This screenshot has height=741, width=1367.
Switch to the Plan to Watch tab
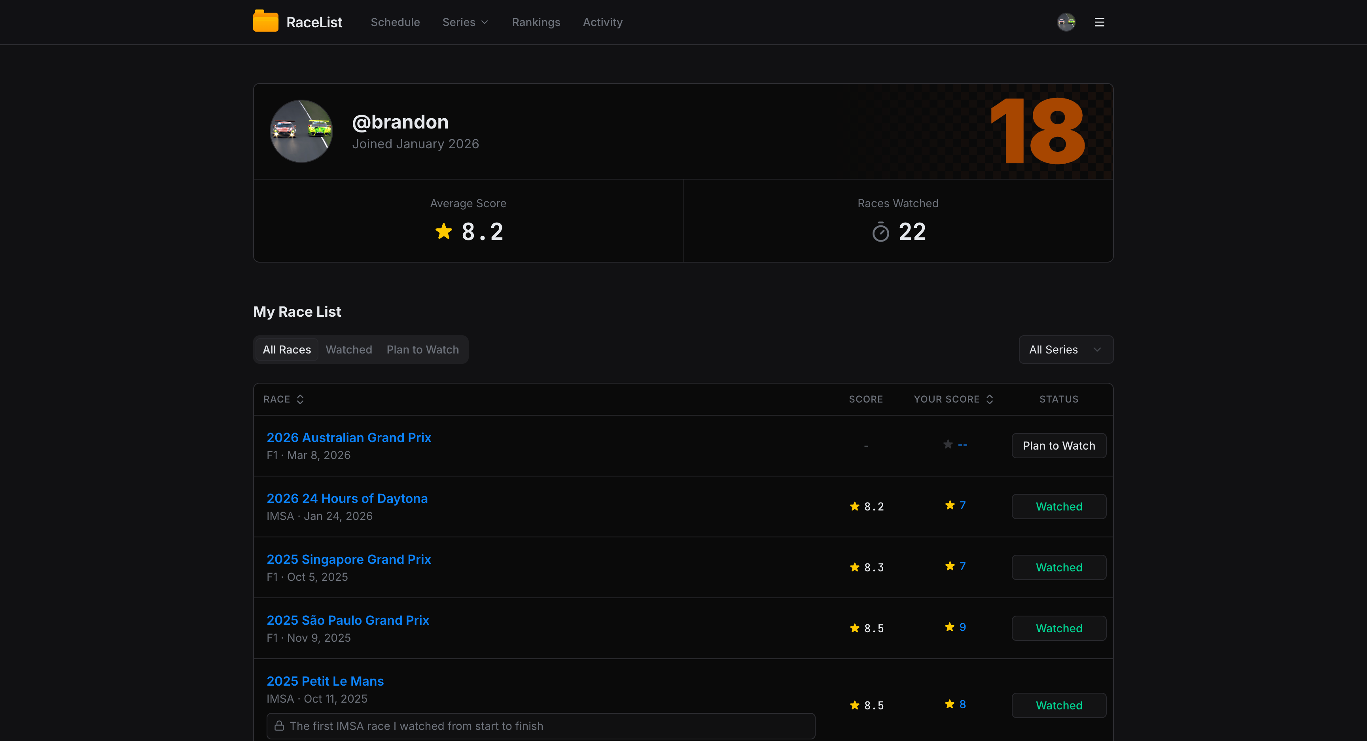422,350
